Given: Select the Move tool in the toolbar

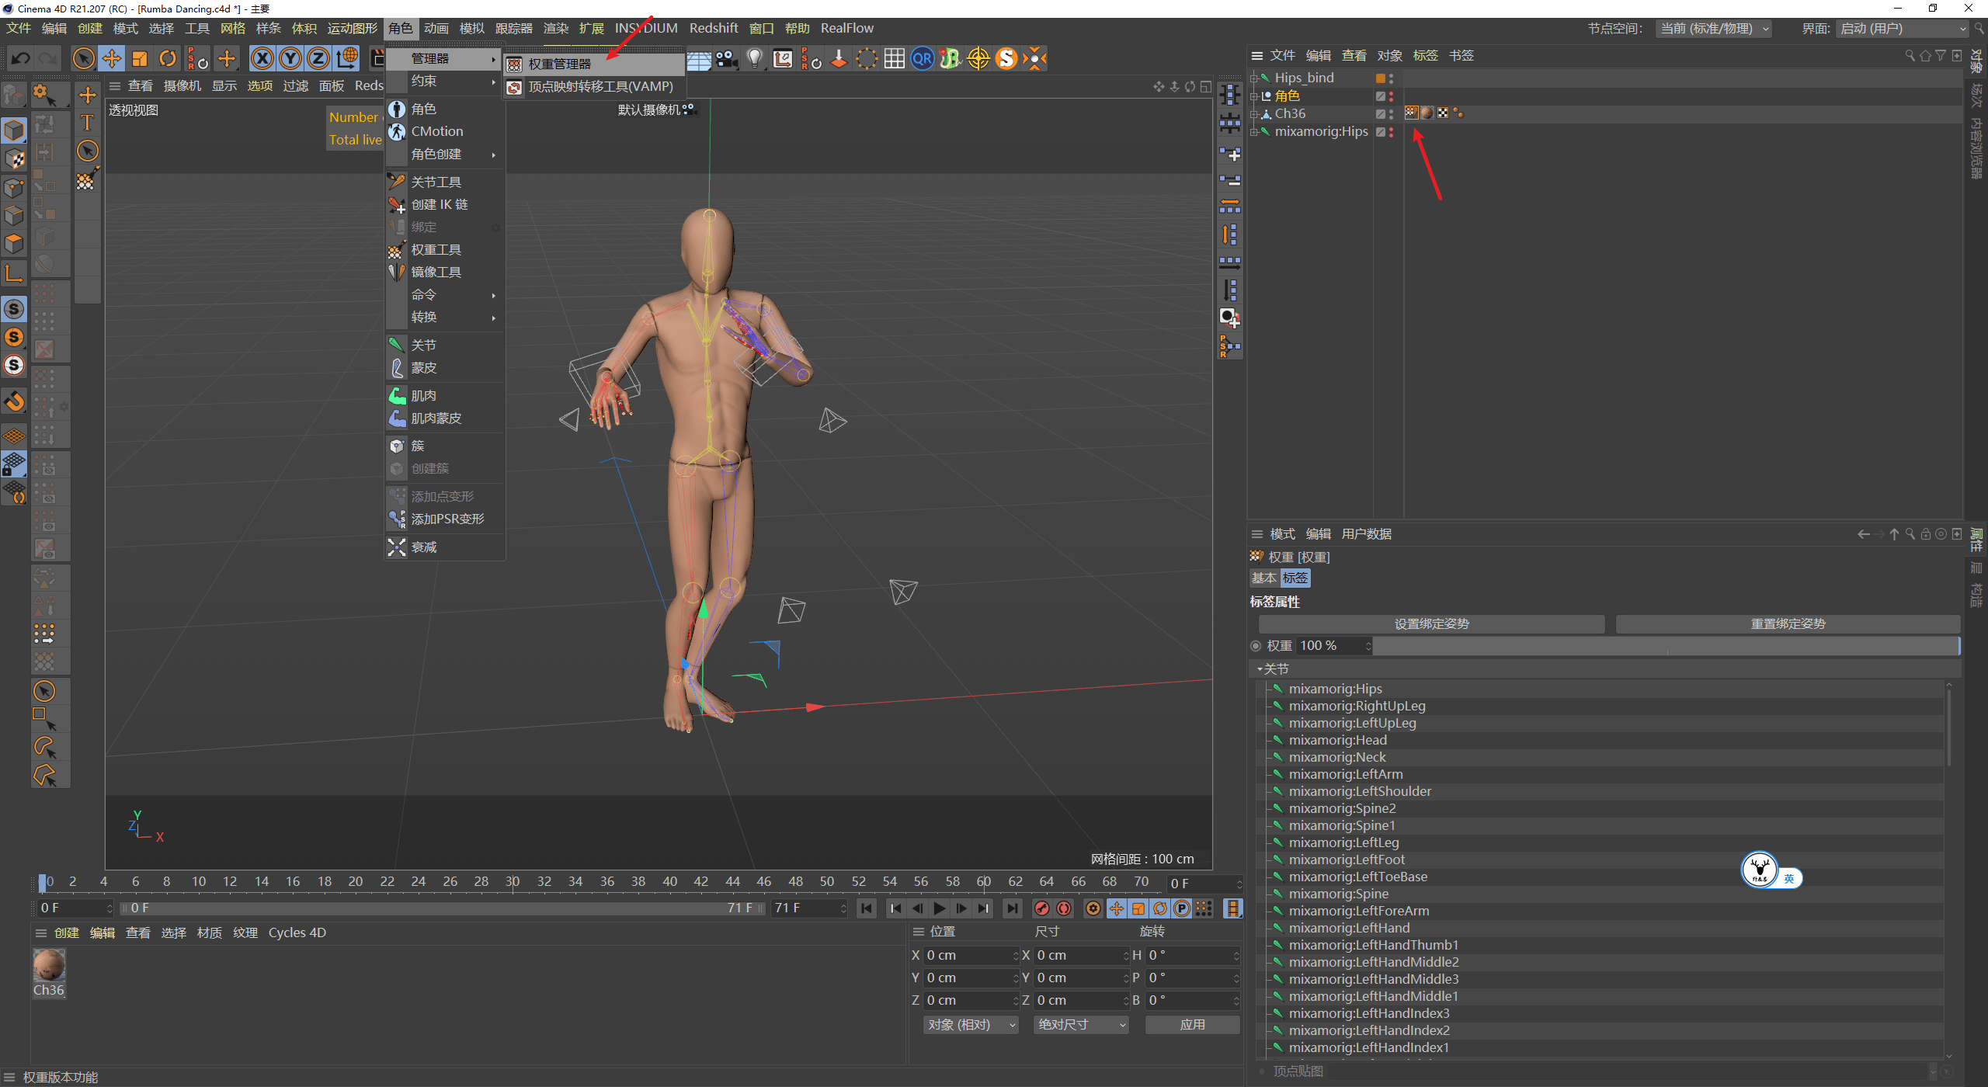Looking at the screenshot, I should 111,58.
